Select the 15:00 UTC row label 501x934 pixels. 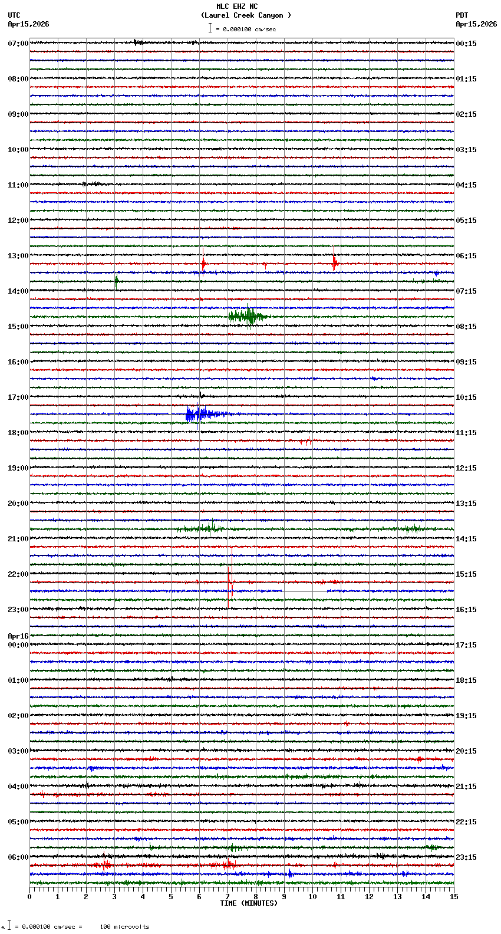point(18,327)
